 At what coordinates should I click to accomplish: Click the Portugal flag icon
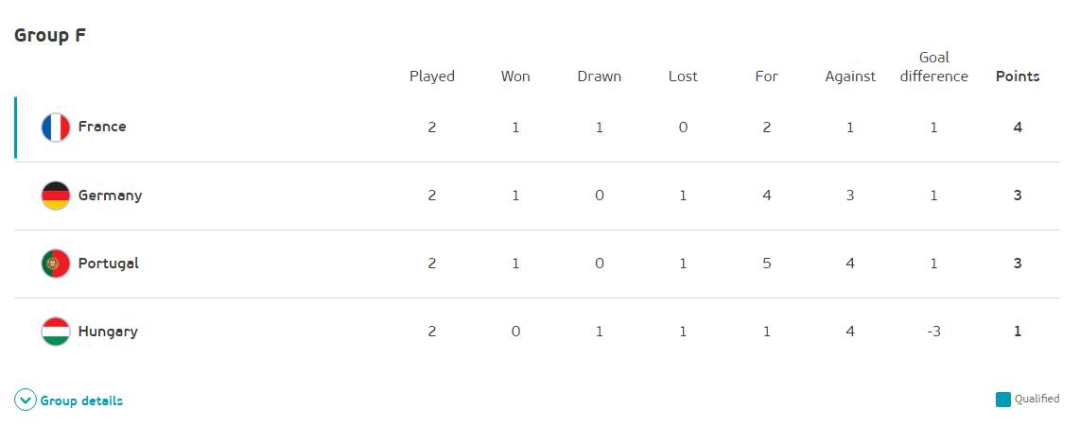click(x=56, y=264)
